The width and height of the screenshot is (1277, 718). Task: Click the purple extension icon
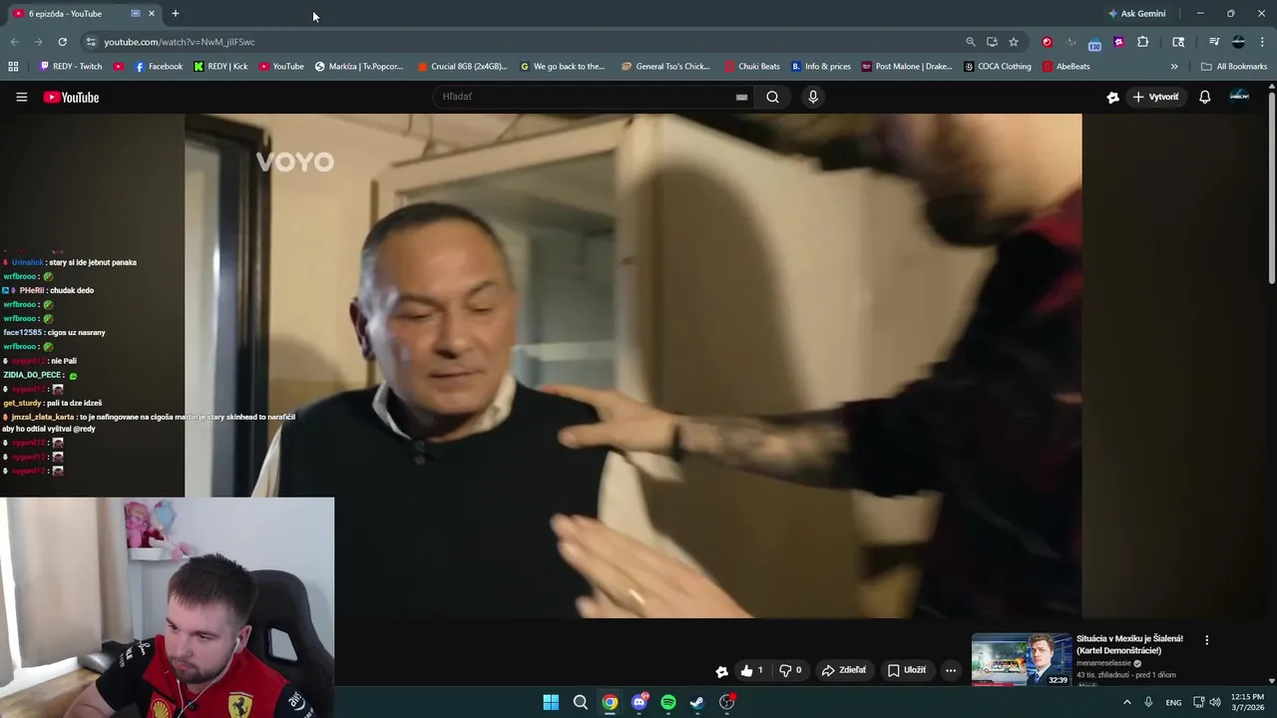pos(1118,42)
